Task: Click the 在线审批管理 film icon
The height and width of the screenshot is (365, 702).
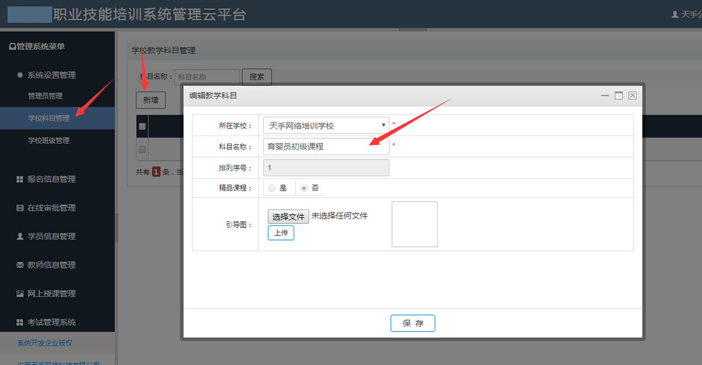Action: click(x=19, y=208)
